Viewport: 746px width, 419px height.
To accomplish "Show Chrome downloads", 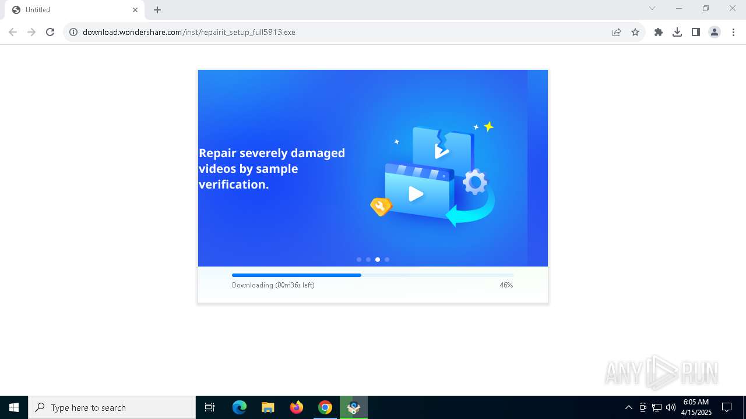I will click(x=677, y=32).
